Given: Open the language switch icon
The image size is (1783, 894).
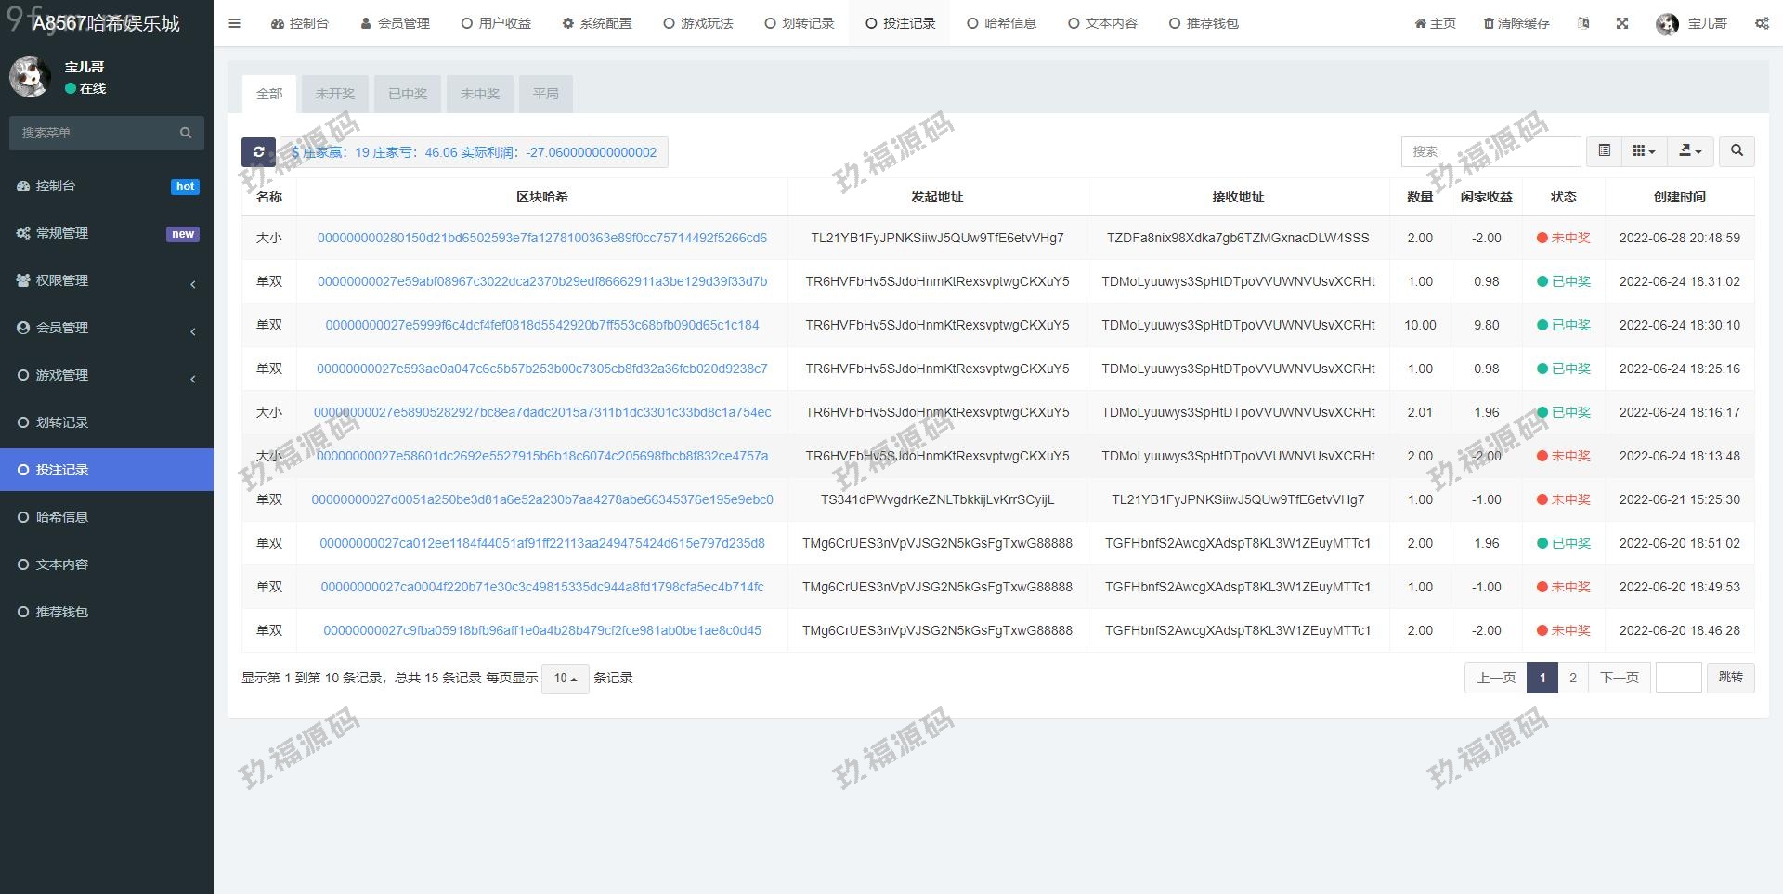Looking at the screenshot, I should tap(1583, 23).
